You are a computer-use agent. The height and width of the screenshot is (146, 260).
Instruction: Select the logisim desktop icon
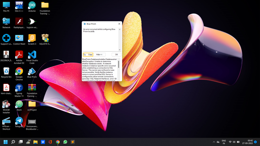click(32, 23)
